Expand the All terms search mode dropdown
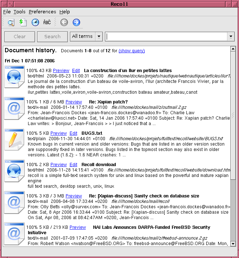 click(98, 36)
